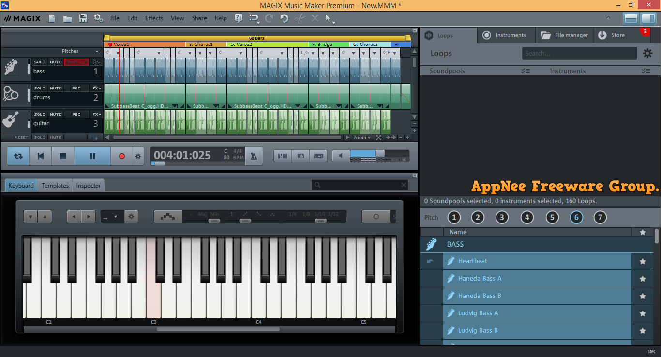Viewport: 661px width, 357px height.
Task: Click the Verse1 arrangement marker
Action: click(x=145, y=45)
